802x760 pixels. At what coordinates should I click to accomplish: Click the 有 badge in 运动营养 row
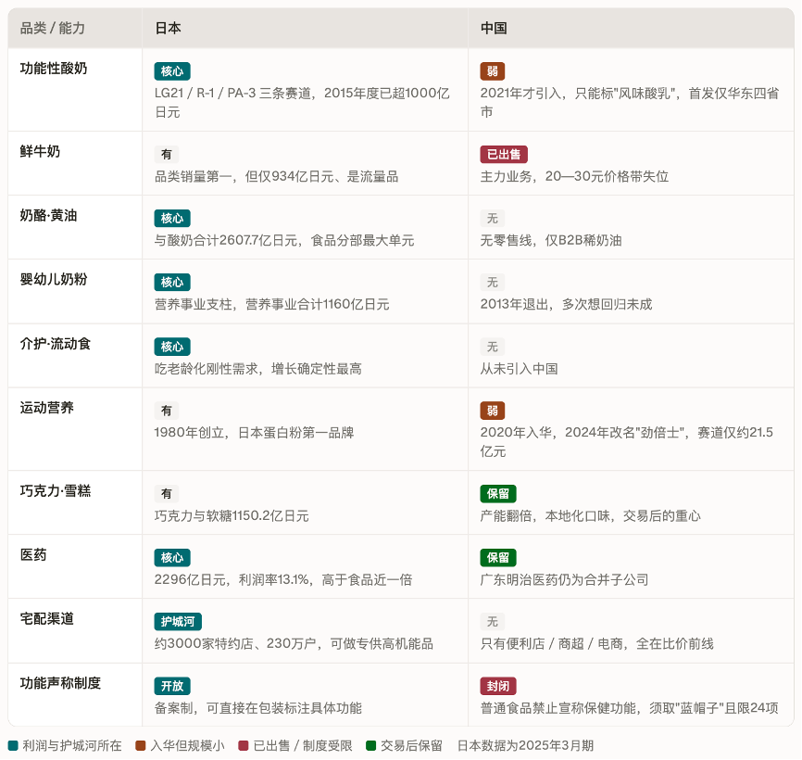coord(167,411)
